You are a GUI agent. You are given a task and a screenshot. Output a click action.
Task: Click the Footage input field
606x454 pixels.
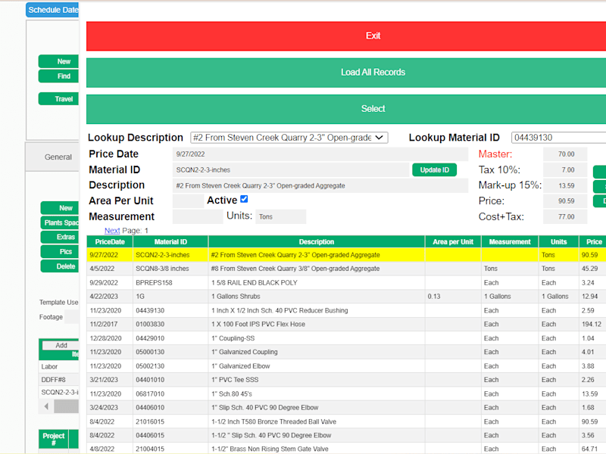(72, 317)
